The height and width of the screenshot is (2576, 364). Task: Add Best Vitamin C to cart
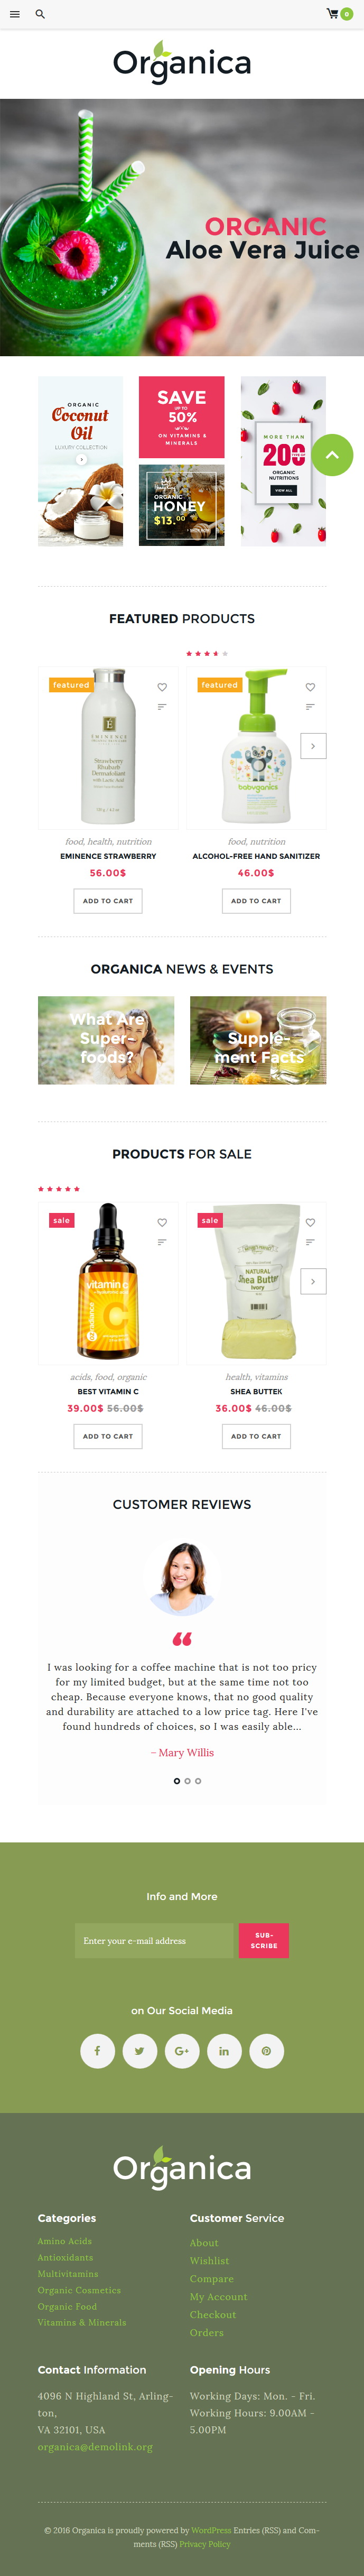[108, 1436]
